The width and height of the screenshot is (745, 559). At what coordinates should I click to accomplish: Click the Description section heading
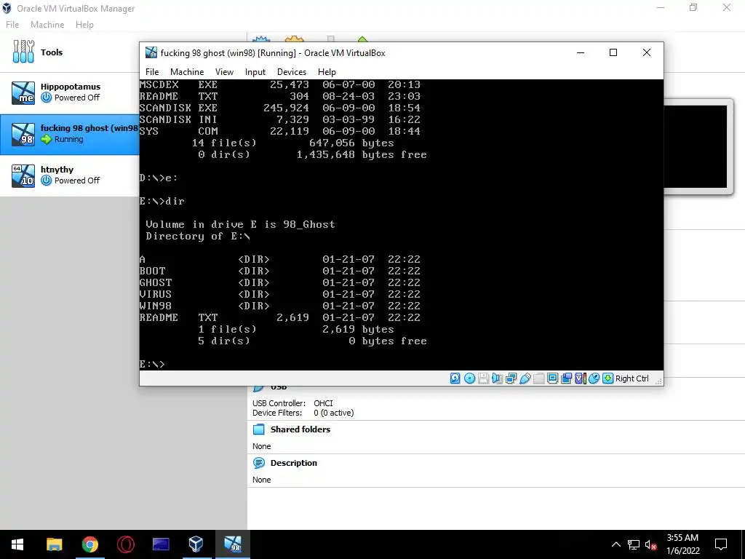click(x=294, y=463)
